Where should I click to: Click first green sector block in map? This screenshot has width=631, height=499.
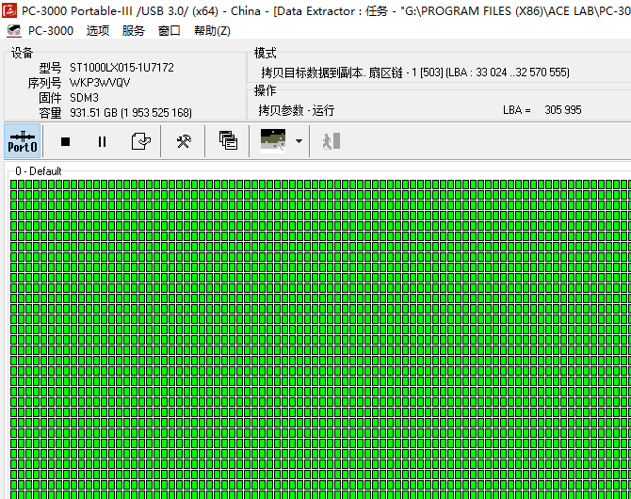pyautogui.click(x=14, y=185)
